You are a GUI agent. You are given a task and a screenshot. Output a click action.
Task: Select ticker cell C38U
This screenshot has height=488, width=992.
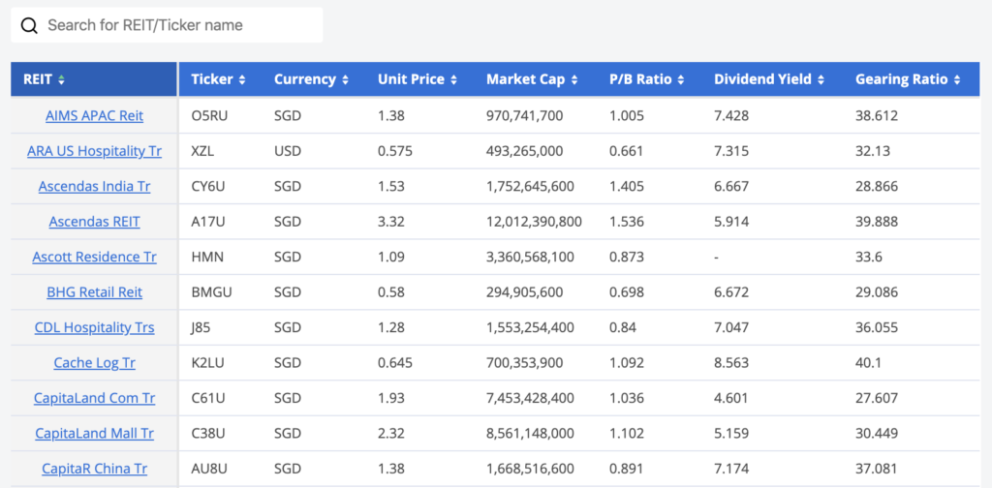click(209, 434)
